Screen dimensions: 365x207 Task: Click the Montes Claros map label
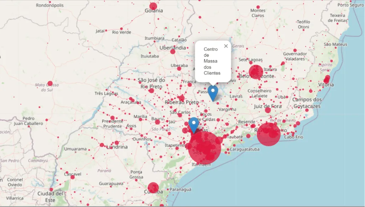[x=258, y=13]
